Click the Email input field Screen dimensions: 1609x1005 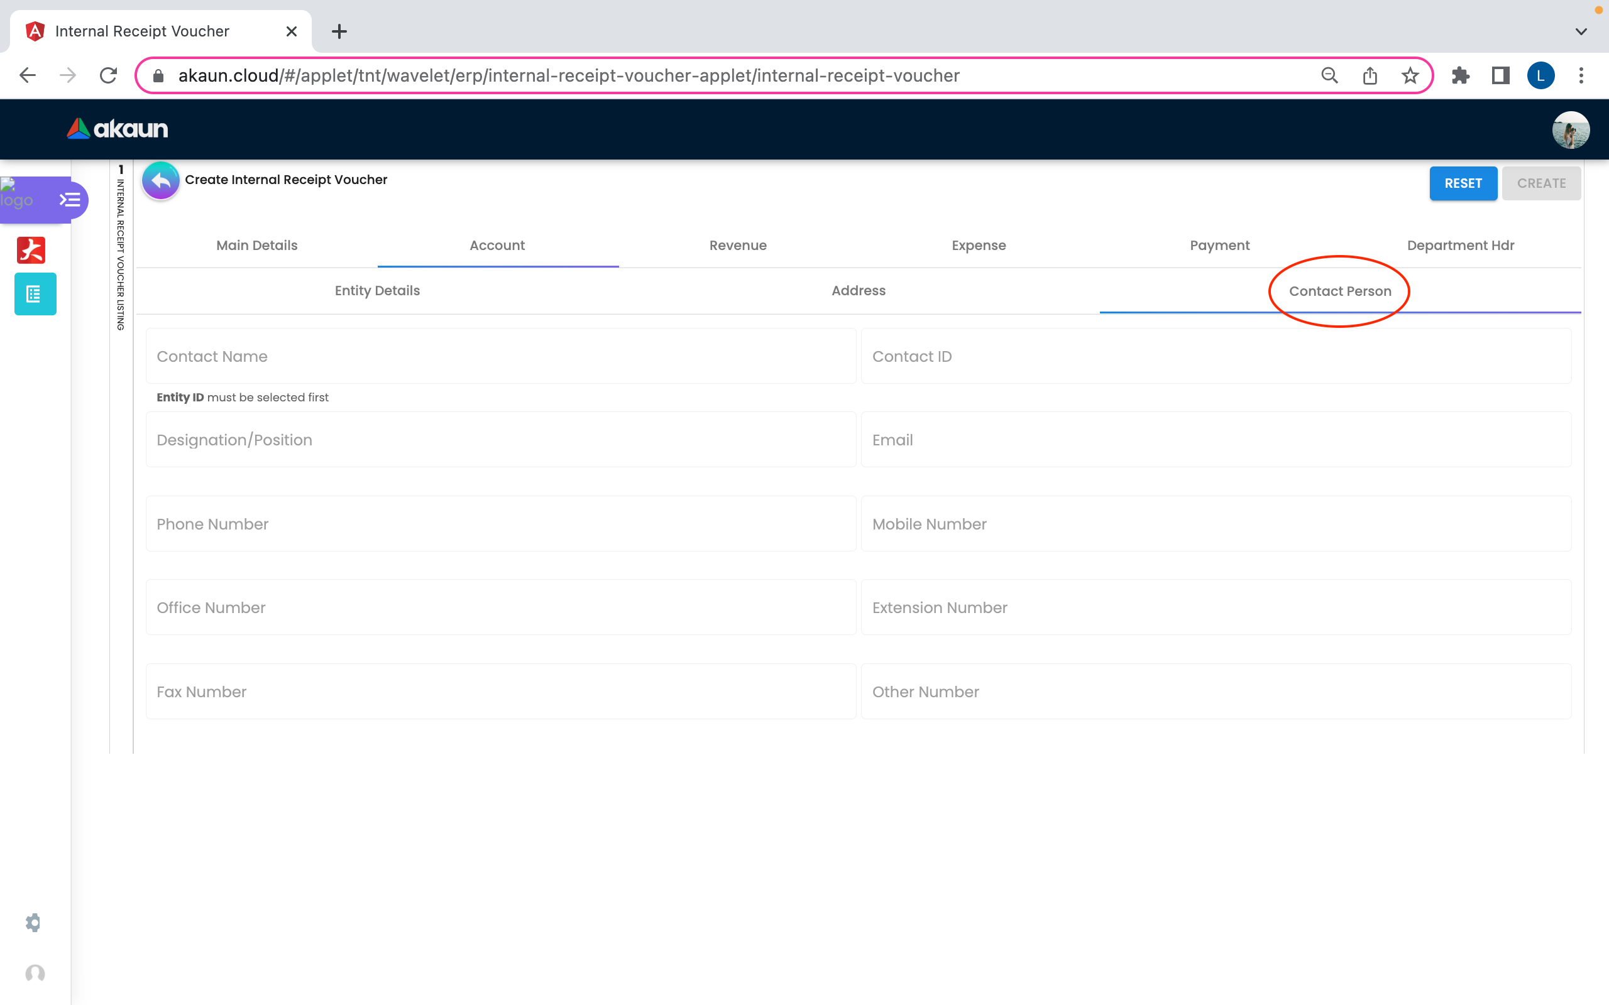point(1216,440)
